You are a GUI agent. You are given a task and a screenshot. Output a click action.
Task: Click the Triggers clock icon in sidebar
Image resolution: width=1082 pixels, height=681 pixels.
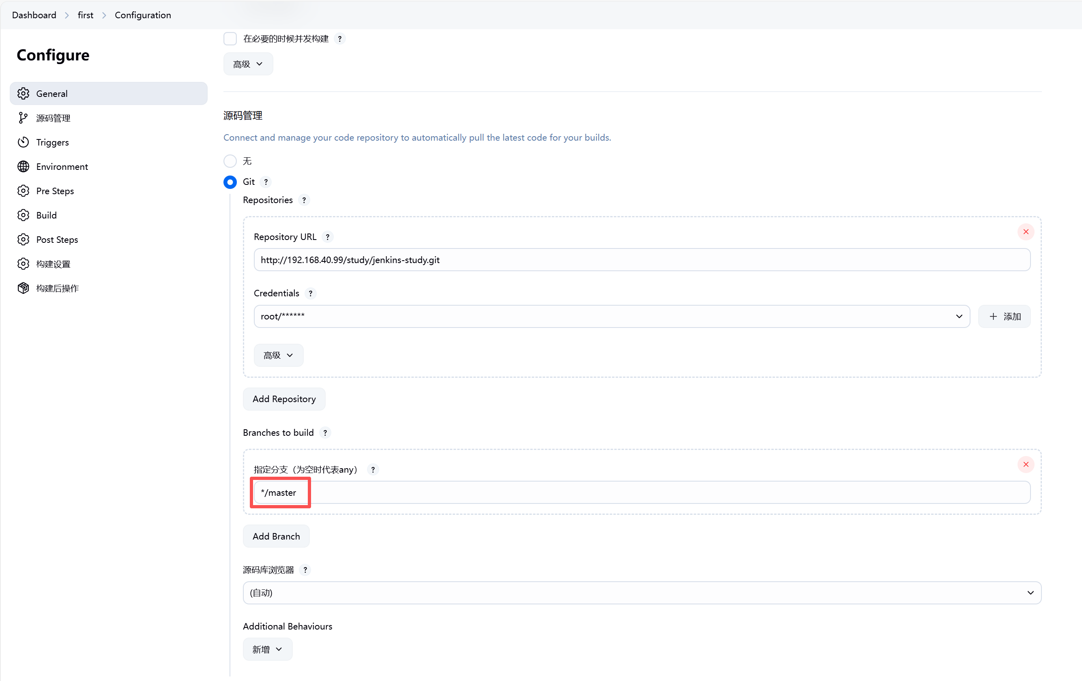24,142
